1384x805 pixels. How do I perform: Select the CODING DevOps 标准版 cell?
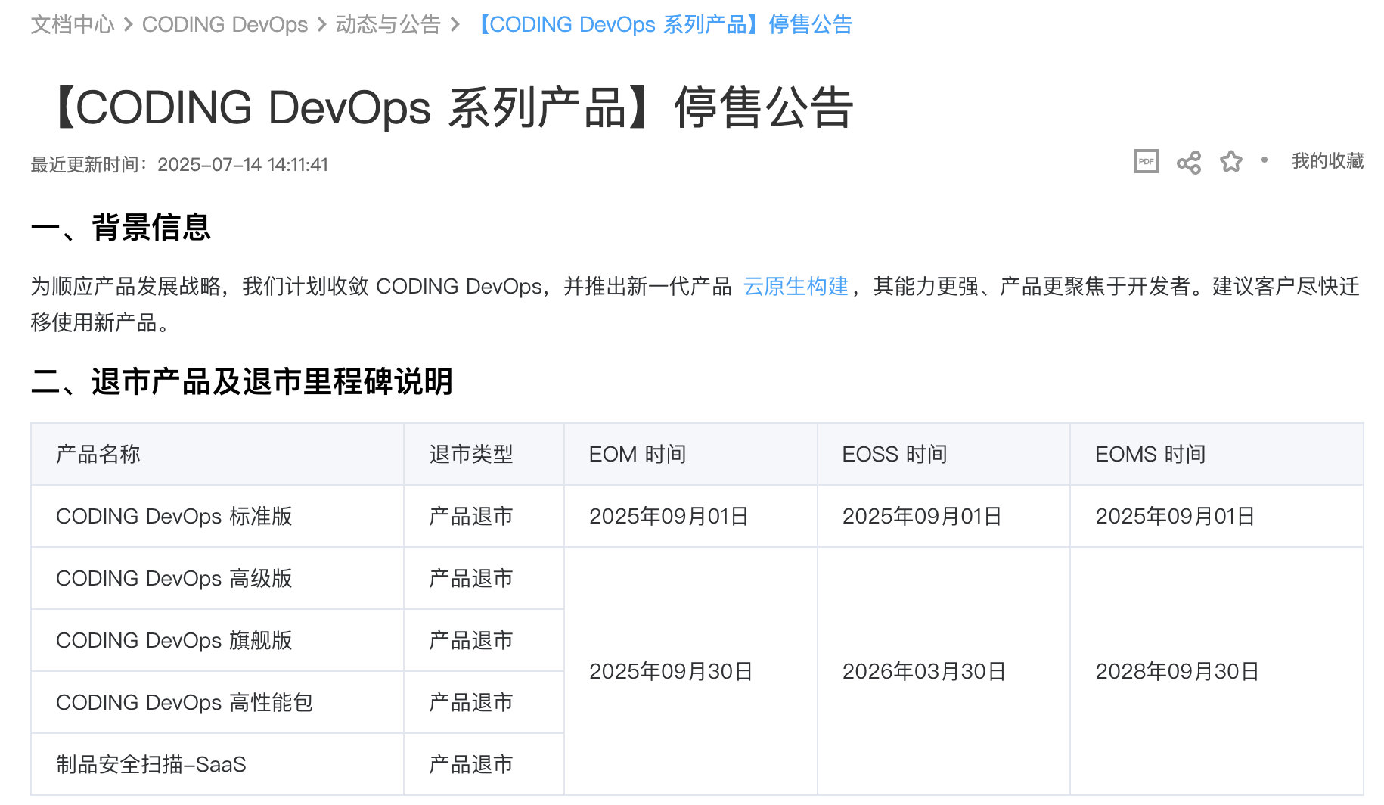tap(175, 516)
